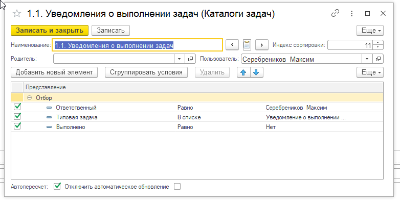Toggle the Типовая задача condition checkbox

click(17, 117)
